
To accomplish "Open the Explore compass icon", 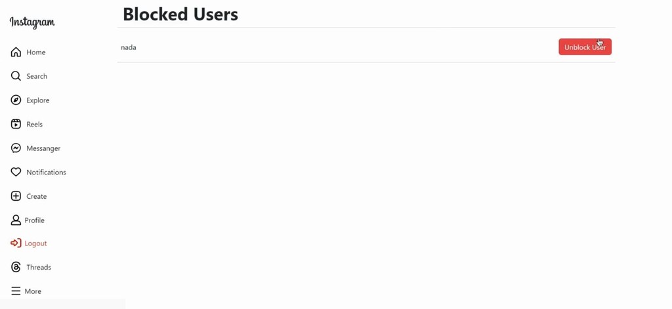I will (x=16, y=100).
